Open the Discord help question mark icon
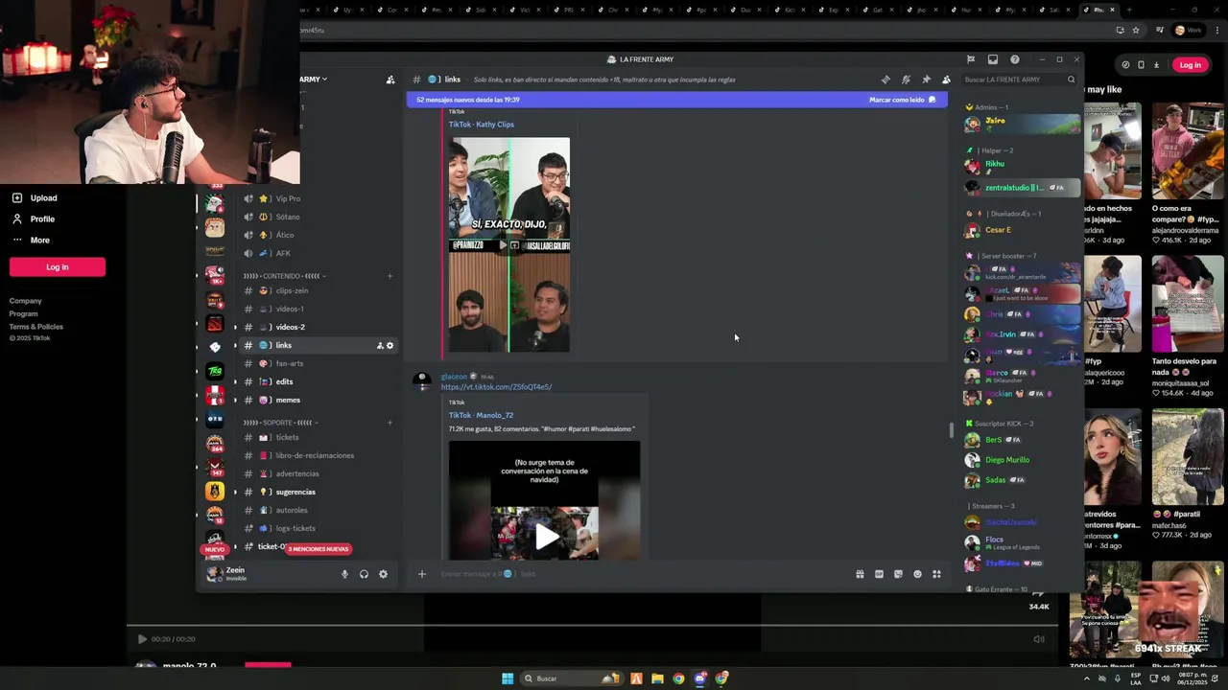Screen dimensions: 1228x690 (x=1015, y=59)
